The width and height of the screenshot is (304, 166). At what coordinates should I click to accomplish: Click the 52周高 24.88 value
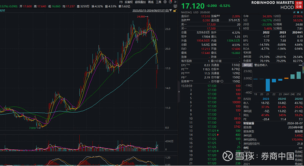tap(299, 24)
